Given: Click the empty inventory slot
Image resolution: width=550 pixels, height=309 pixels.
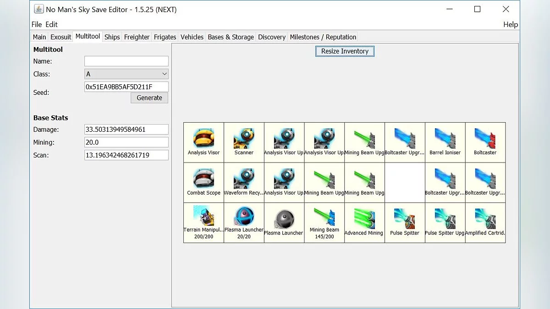Looking at the screenshot, I should (x=405, y=183).
